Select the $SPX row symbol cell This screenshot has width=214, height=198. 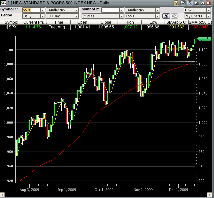11,27
